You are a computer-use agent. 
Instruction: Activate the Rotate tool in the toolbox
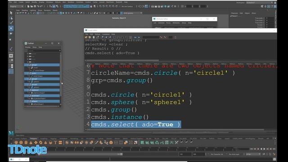click(11, 34)
